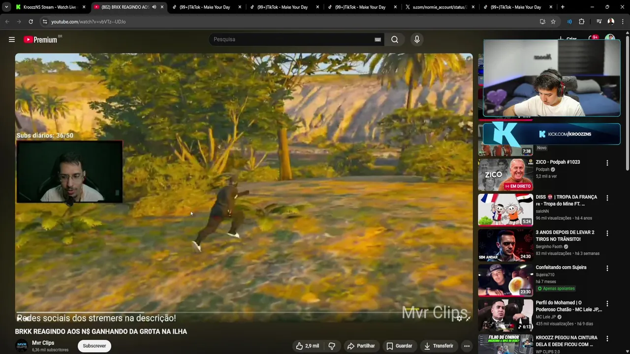Screen dimensions: 630x354
Task: Reload the page
Action: 31,22
